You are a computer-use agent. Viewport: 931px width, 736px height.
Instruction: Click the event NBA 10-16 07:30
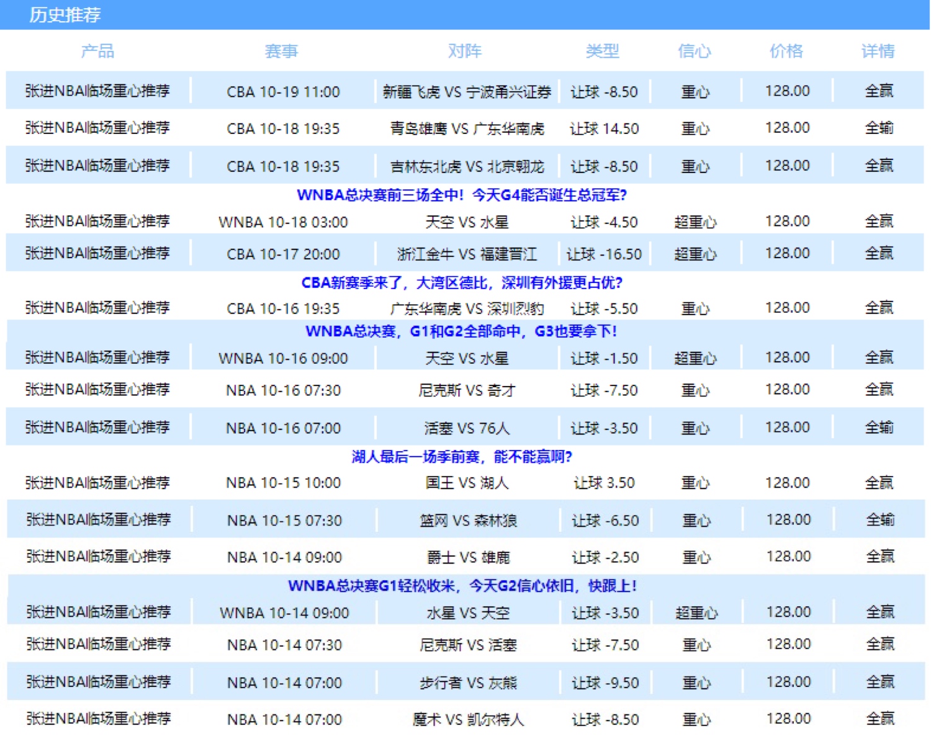(283, 390)
